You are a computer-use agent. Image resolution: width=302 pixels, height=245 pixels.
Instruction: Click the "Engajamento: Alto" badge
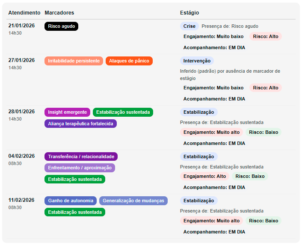204,177
